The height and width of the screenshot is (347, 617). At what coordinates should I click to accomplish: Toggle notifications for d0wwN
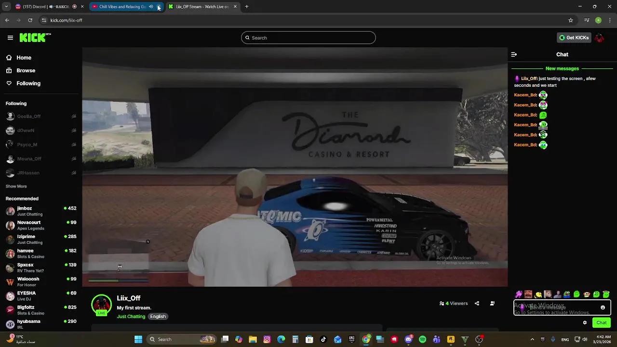click(x=74, y=130)
